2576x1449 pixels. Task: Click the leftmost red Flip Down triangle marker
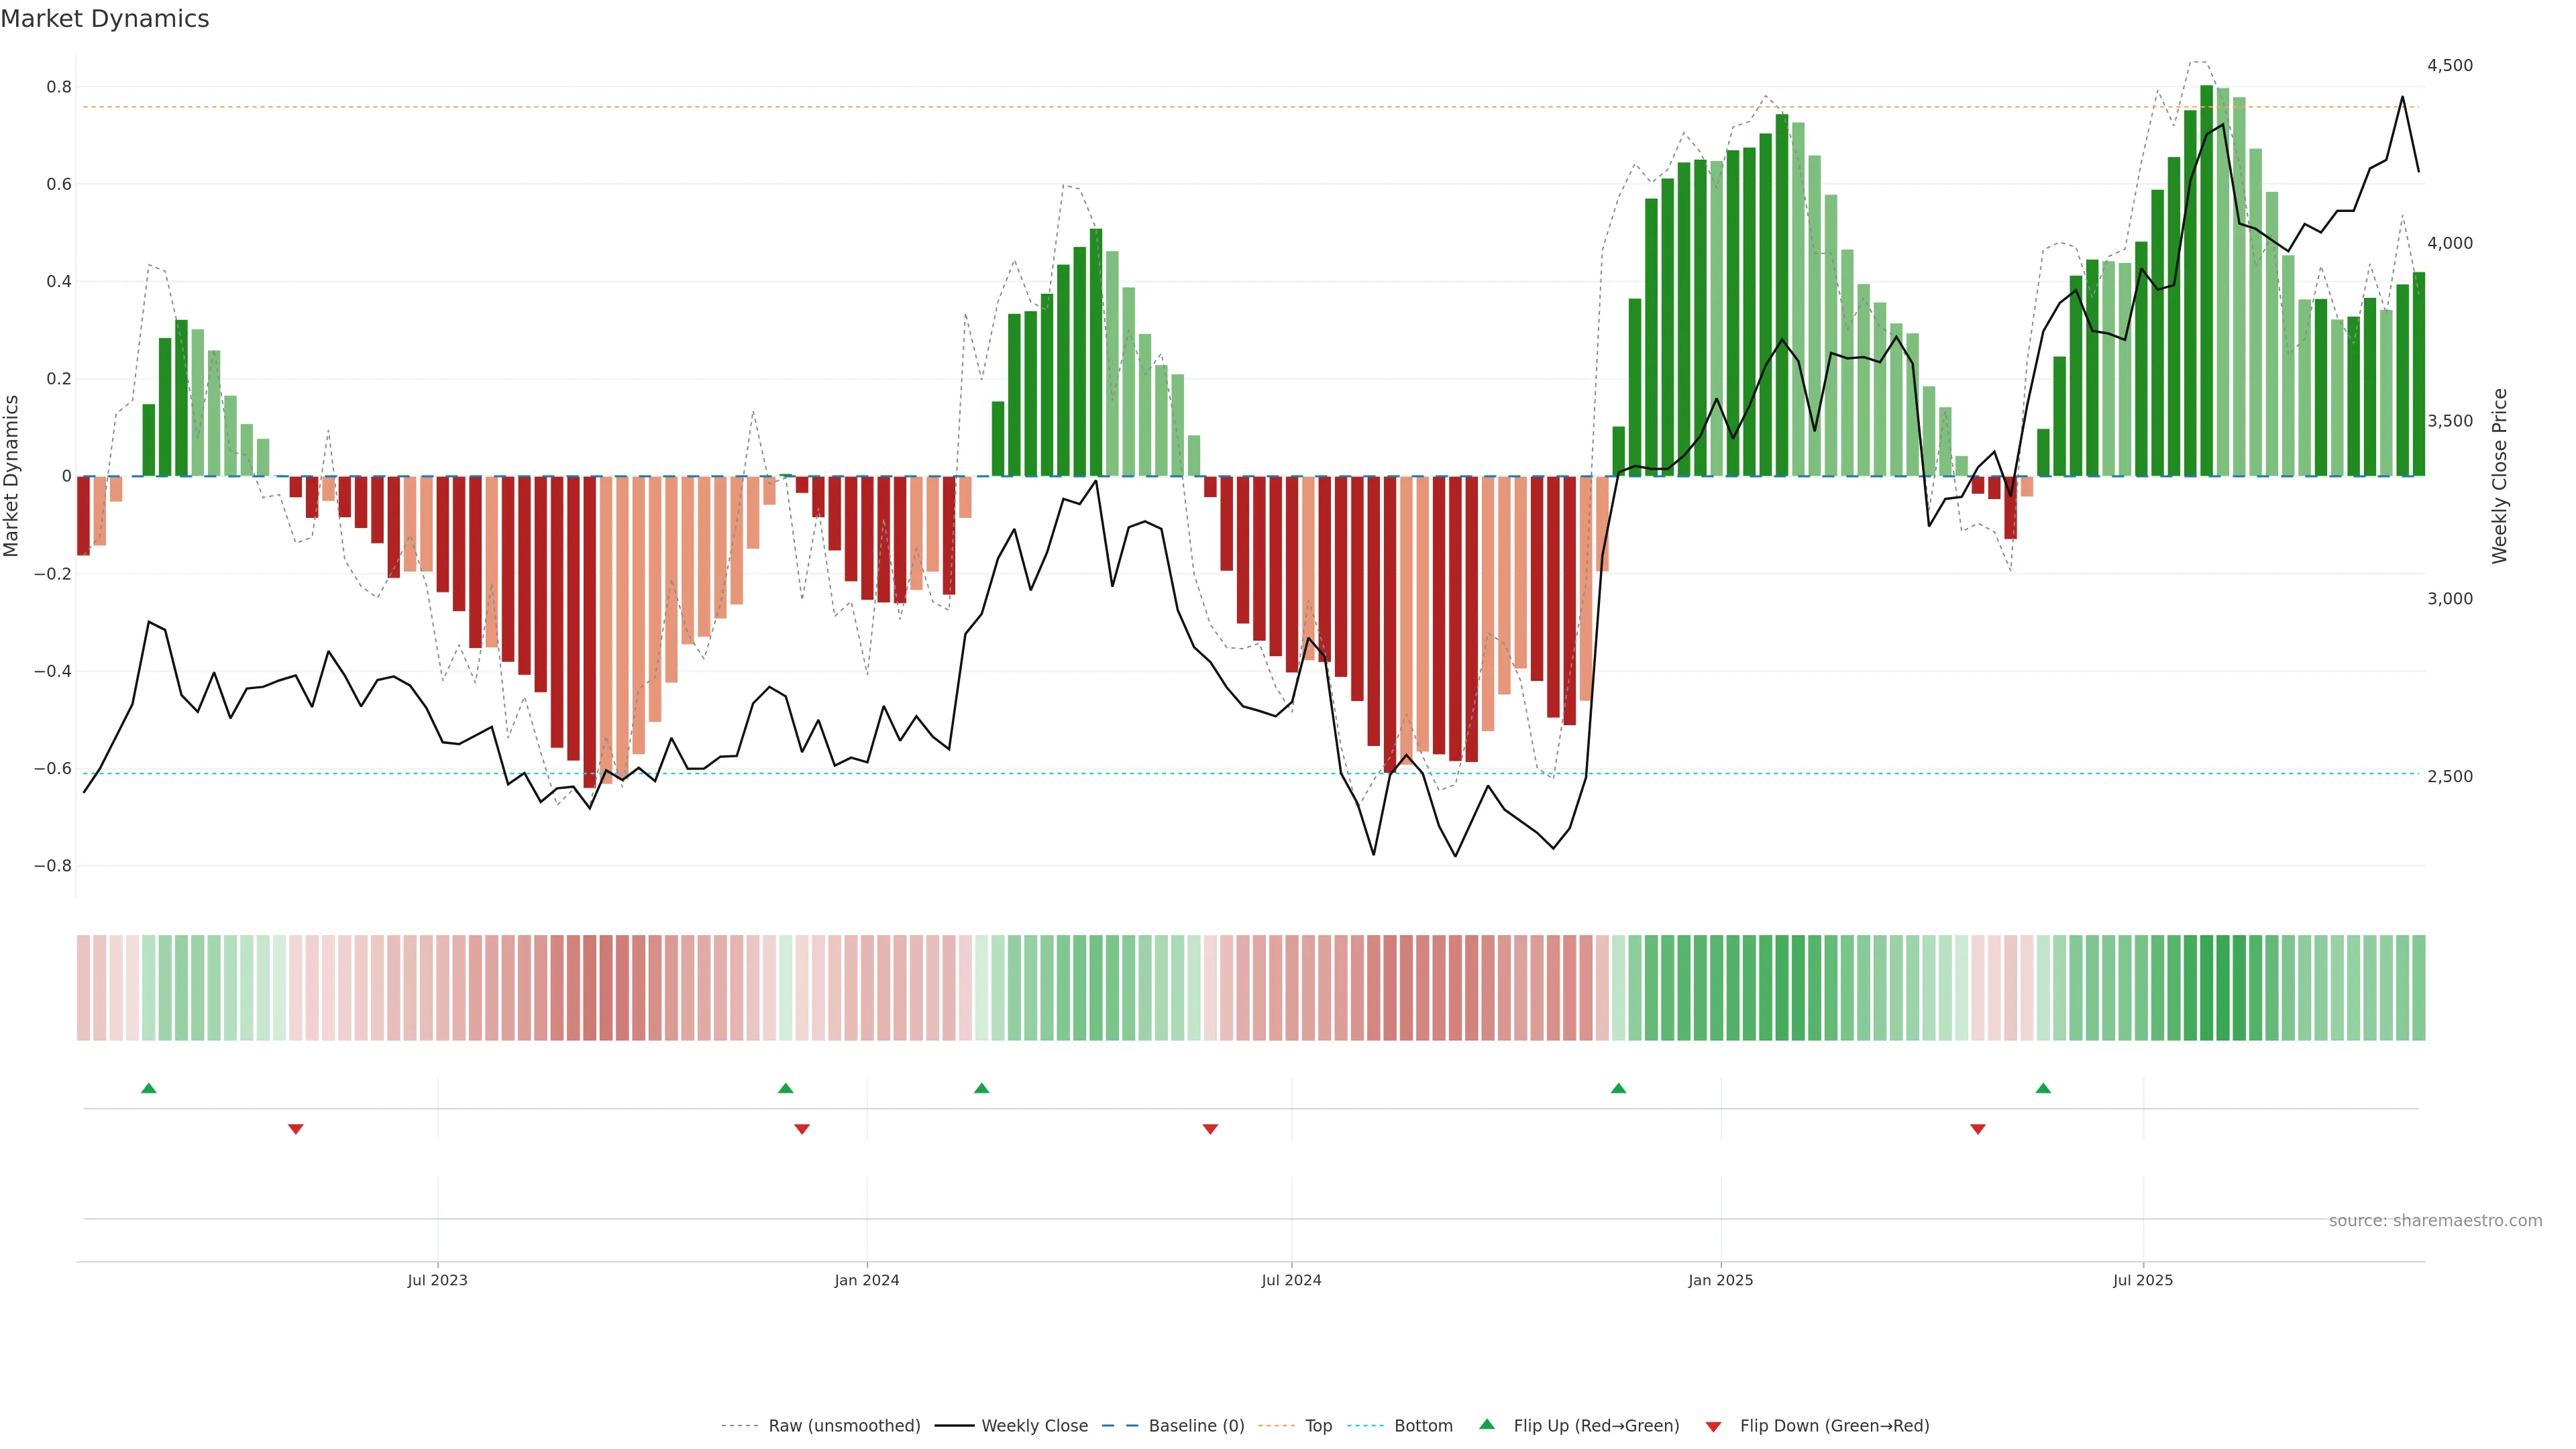296,1129
